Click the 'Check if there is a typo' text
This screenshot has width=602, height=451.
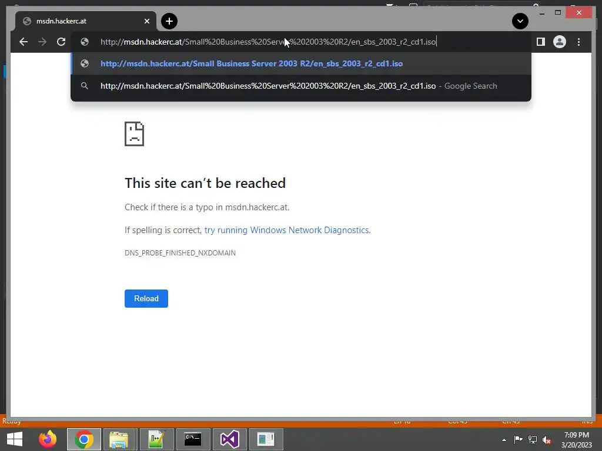[207, 207]
